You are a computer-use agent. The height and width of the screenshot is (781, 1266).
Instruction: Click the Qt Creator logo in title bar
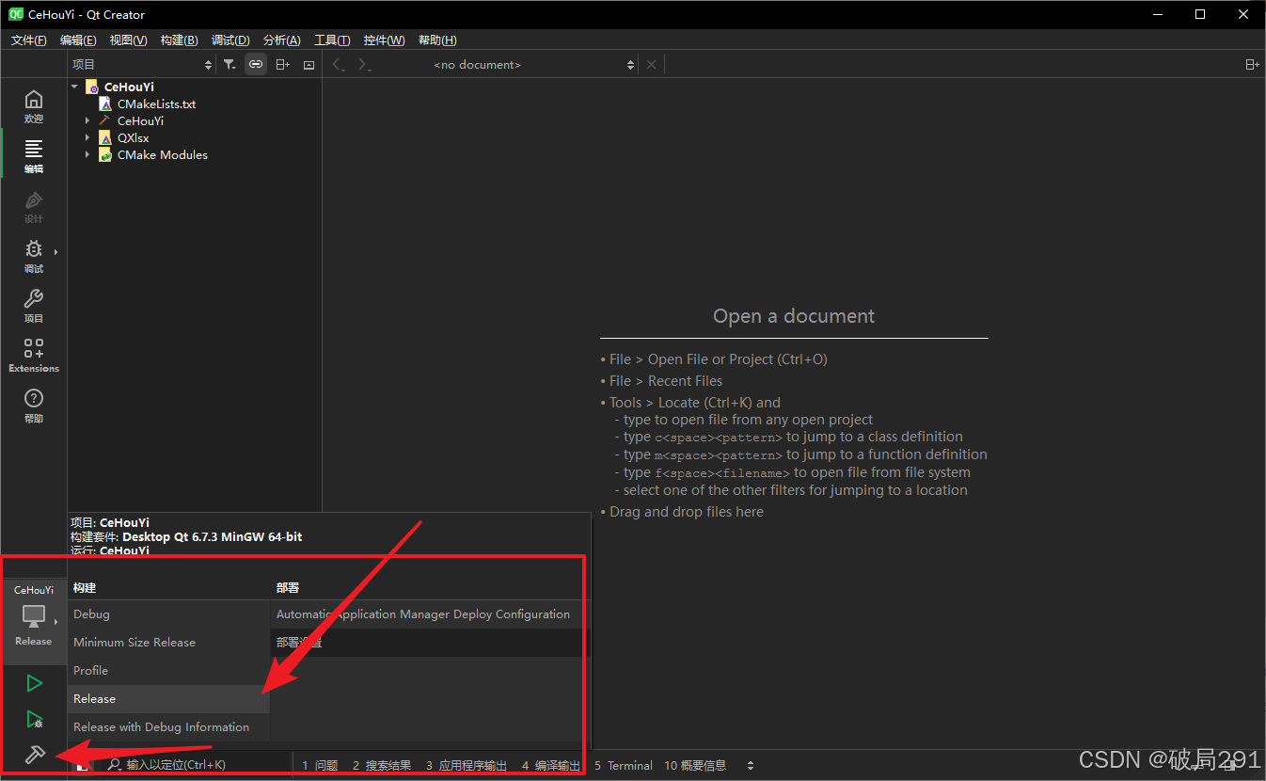pyautogui.click(x=16, y=14)
